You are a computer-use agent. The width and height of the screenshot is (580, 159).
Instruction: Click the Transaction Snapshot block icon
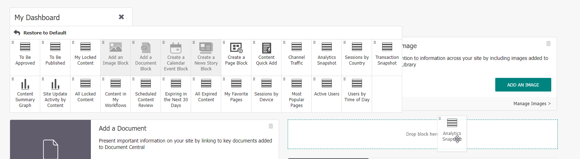tap(387, 47)
